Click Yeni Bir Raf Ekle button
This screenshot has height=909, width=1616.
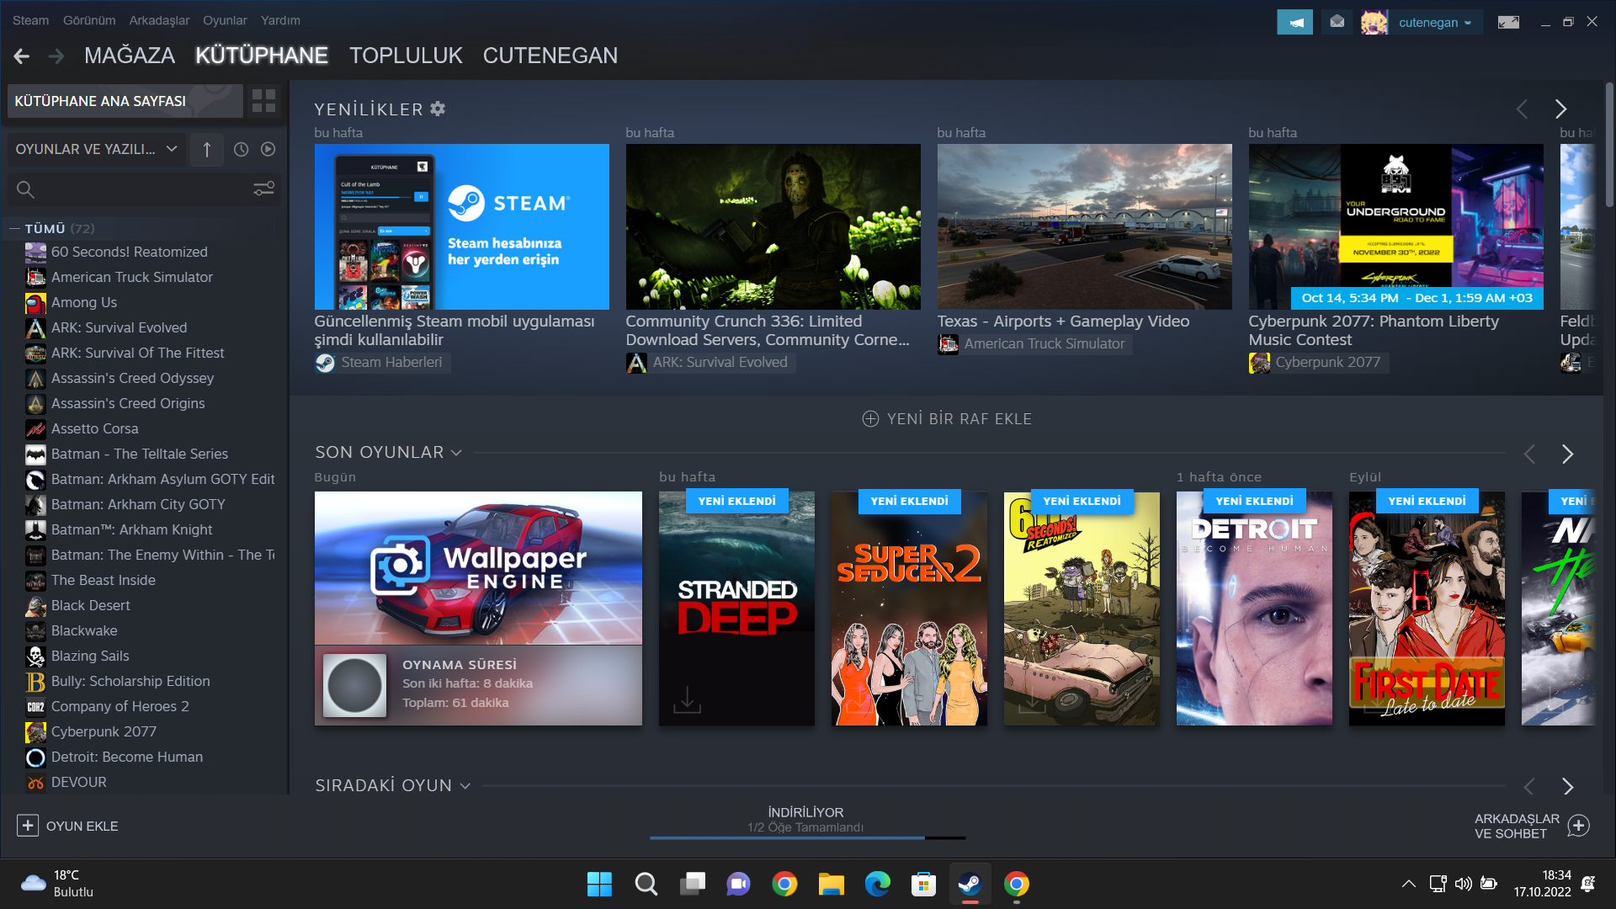pyautogui.click(x=947, y=419)
